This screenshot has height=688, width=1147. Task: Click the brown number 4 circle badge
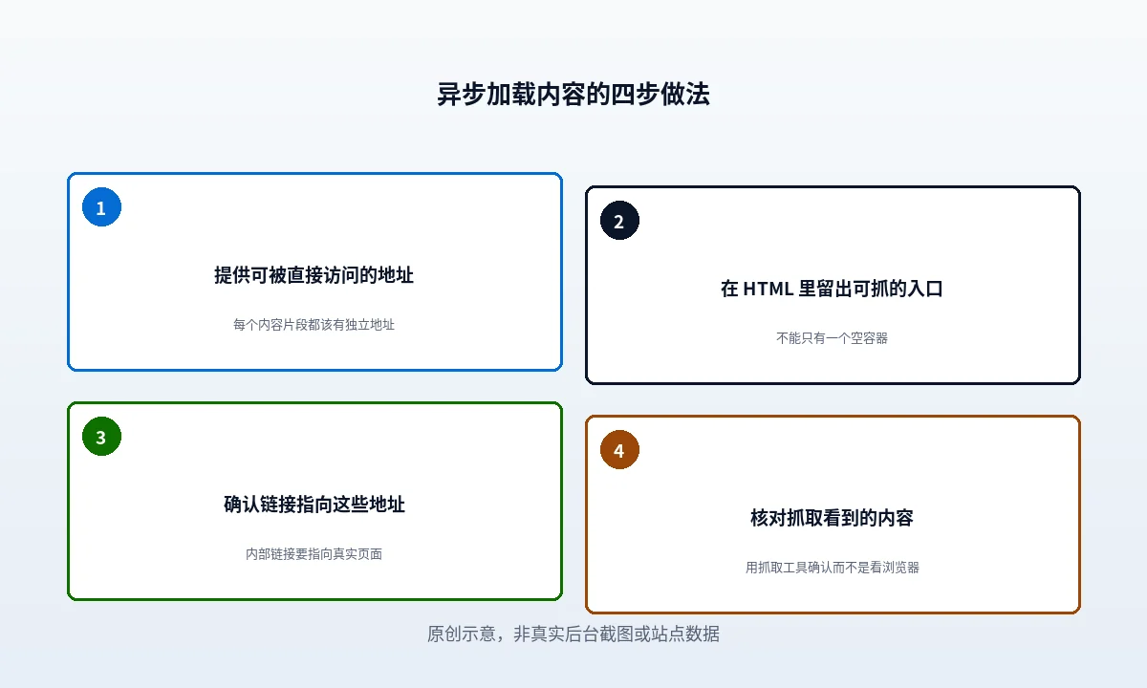(x=619, y=450)
